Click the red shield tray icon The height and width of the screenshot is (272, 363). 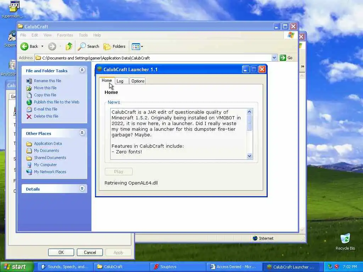tap(337, 267)
